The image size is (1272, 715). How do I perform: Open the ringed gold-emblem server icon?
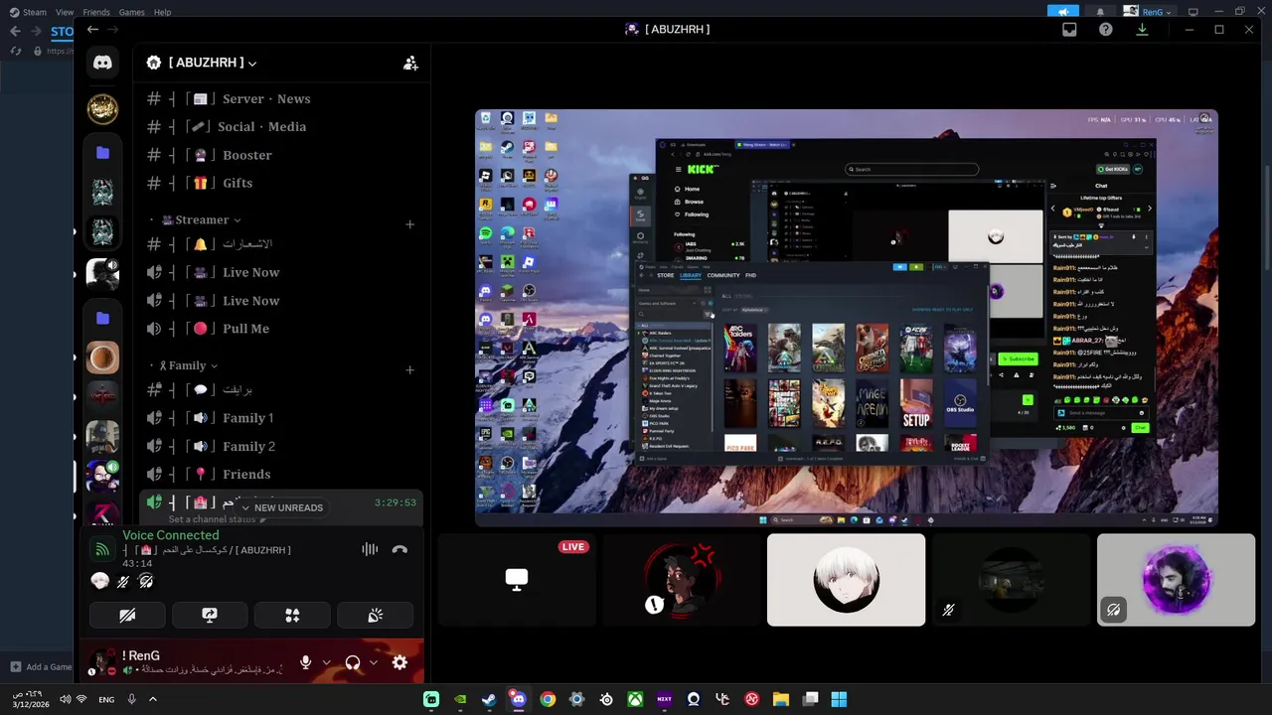(x=102, y=108)
